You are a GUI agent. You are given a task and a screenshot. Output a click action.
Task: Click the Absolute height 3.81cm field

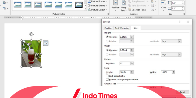pyautogui.click(x=125, y=37)
